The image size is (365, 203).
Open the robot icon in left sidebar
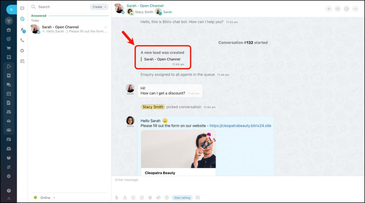click(x=9, y=149)
